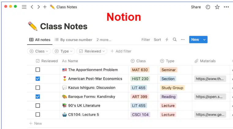Switch to By course number view
The width and height of the screenshot is (233, 129).
[73, 40]
